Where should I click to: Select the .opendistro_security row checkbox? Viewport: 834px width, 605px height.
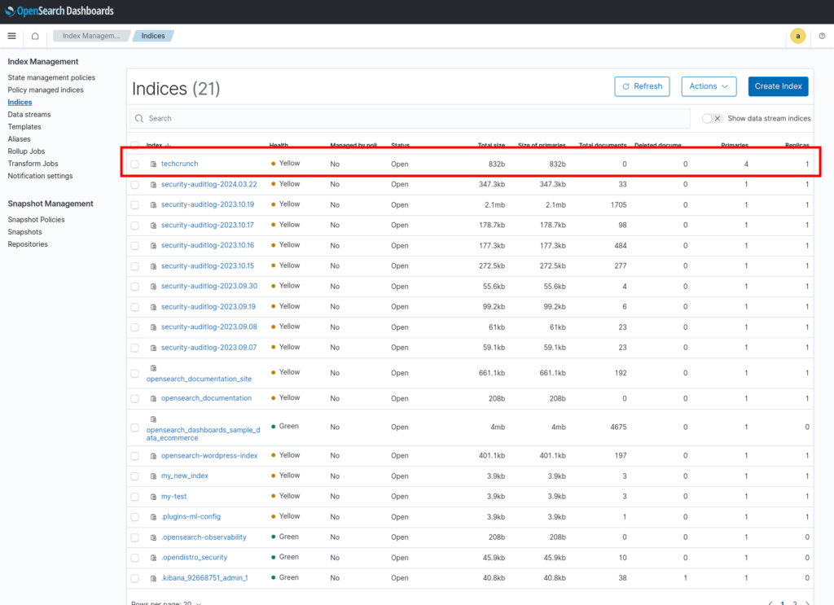135,559
